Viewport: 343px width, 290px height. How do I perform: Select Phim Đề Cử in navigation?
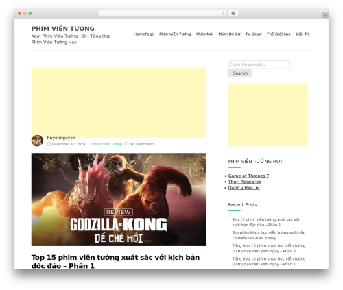pos(229,34)
